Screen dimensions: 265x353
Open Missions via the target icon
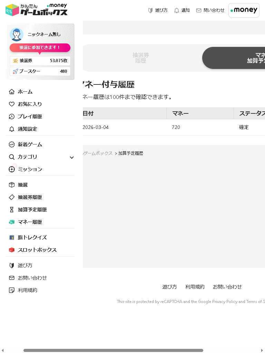pyautogui.click(x=12, y=169)
